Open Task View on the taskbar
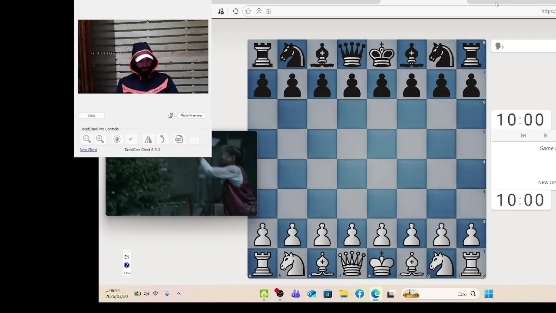The image size is (556, 313). (391, 294)
